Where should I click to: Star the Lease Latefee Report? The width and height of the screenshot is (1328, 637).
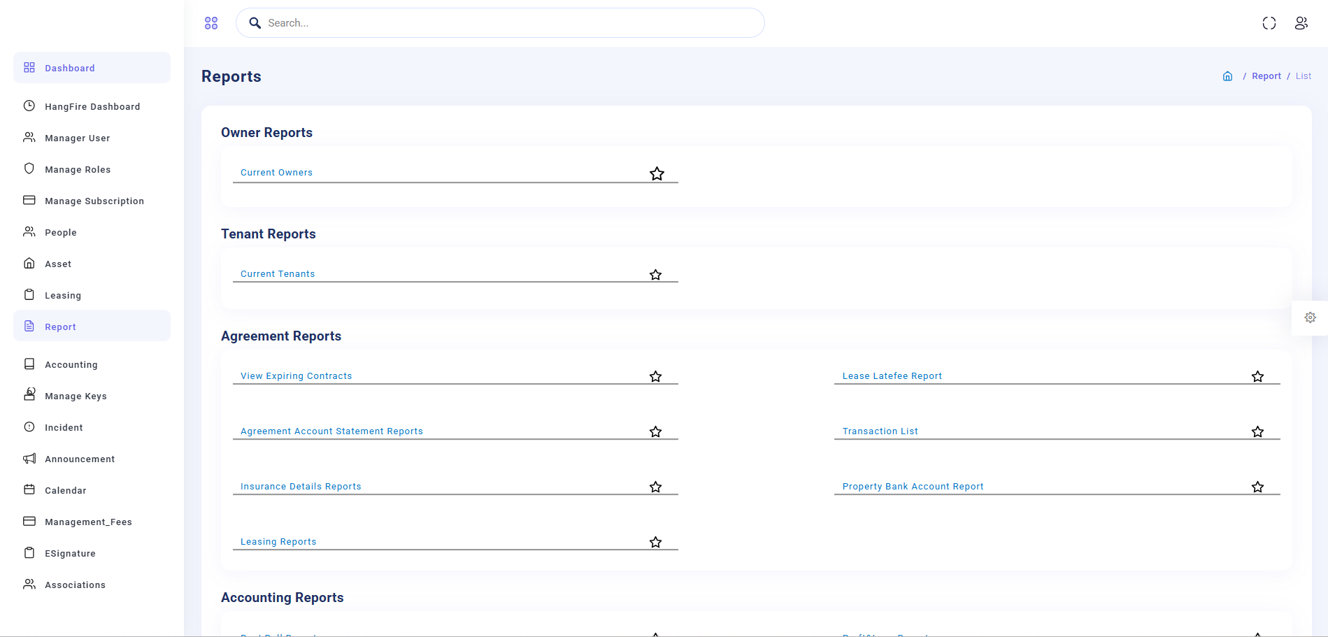[1257, 376]
